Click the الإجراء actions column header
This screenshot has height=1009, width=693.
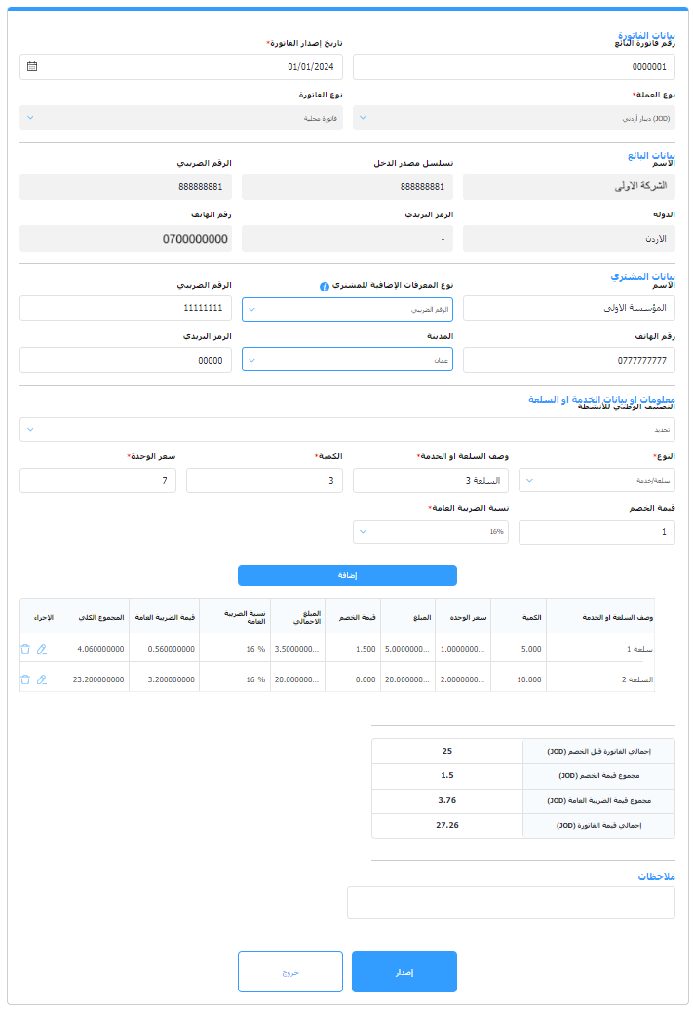click(x=44, y=617)
